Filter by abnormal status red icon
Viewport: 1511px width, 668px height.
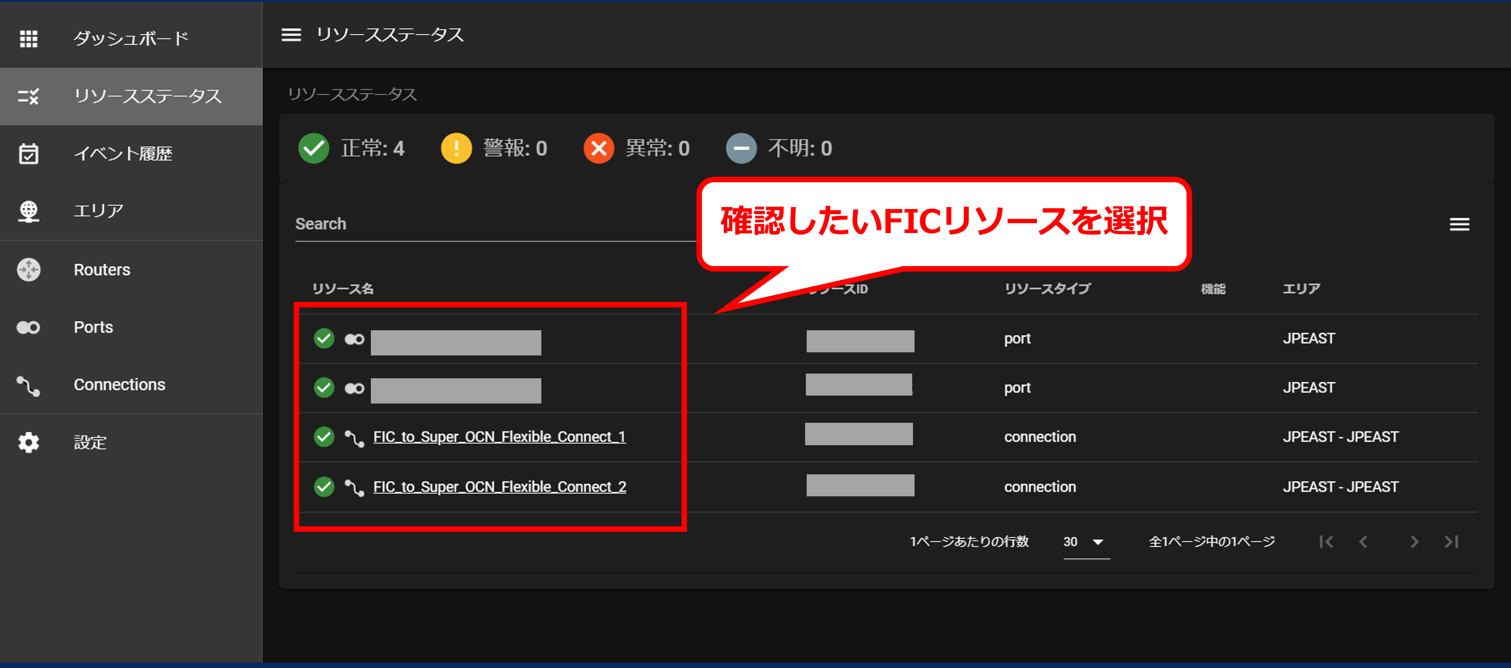598,148
